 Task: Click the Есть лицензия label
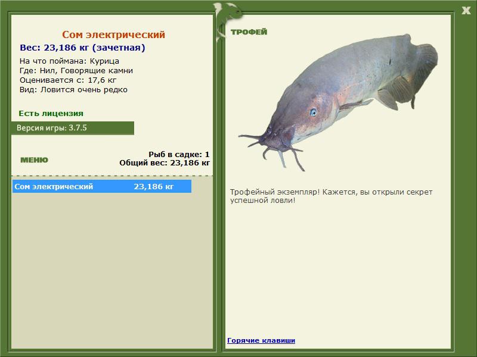pyautogui.click(x=51, y=114)
